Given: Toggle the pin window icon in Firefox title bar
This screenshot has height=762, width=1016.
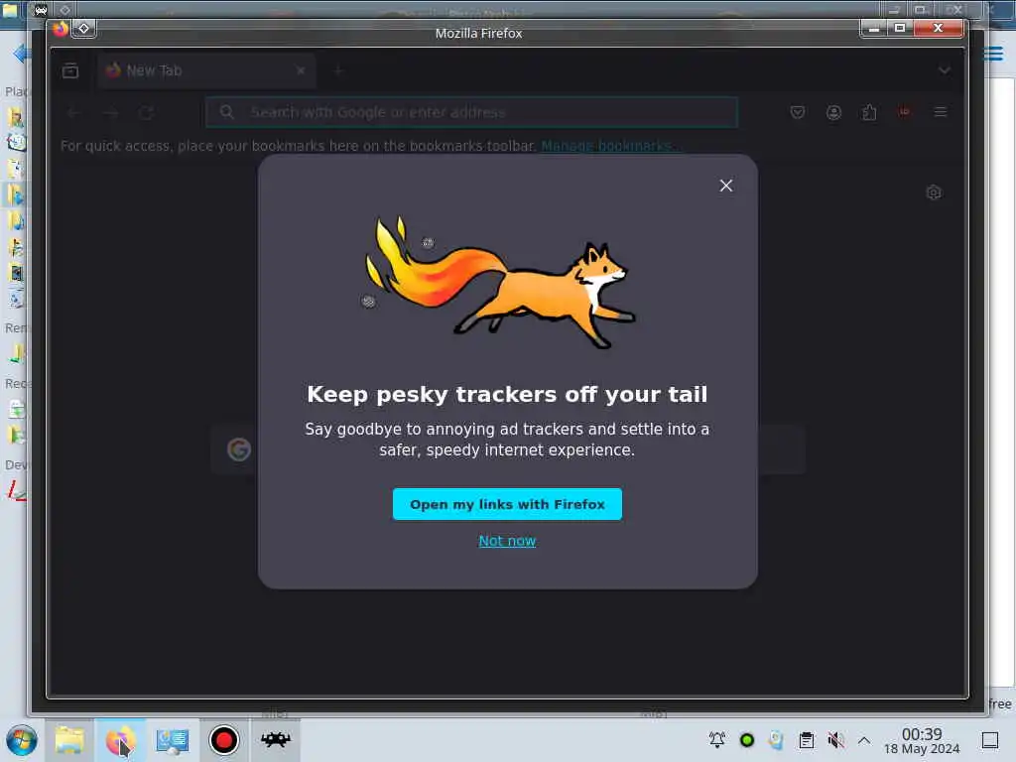Looking at the screenshot, I should [84, 29].
